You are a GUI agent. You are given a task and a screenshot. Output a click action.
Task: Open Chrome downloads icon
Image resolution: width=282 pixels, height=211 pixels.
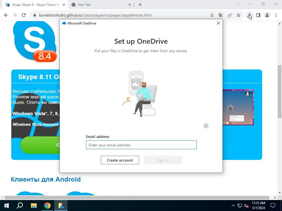click(250, 15)
